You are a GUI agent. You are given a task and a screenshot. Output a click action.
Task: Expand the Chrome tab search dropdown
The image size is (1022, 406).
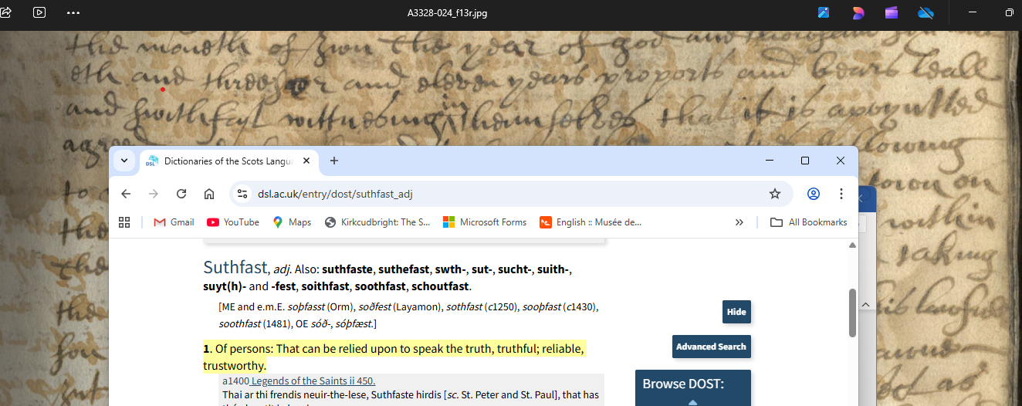[124, 161]
